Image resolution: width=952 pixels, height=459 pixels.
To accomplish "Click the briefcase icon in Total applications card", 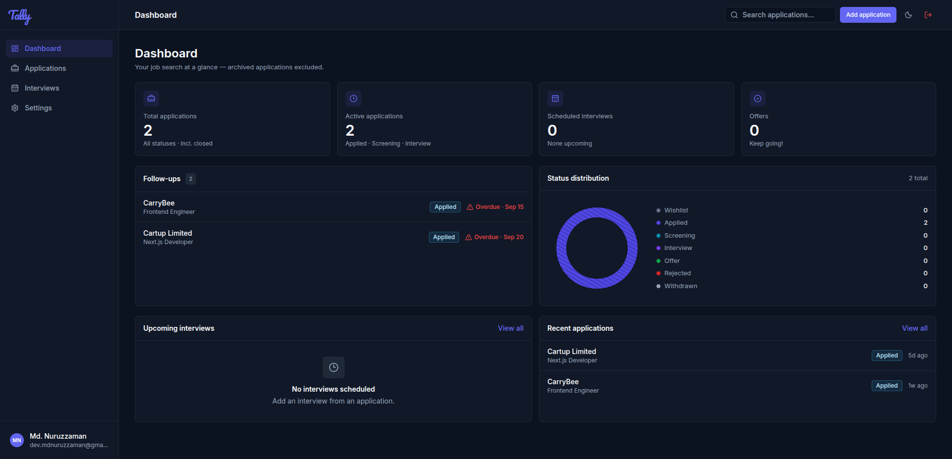I will (x=151, y=99).
